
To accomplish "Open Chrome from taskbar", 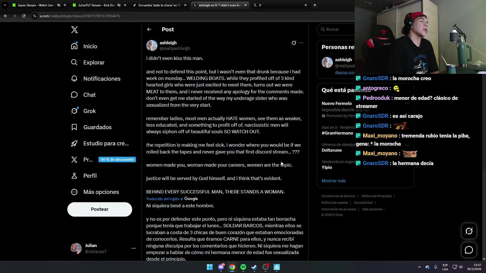I will [232, 267].
